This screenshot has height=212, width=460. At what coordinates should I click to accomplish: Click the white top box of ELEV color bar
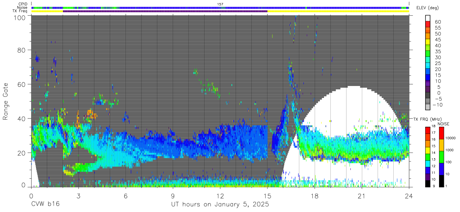427,18
